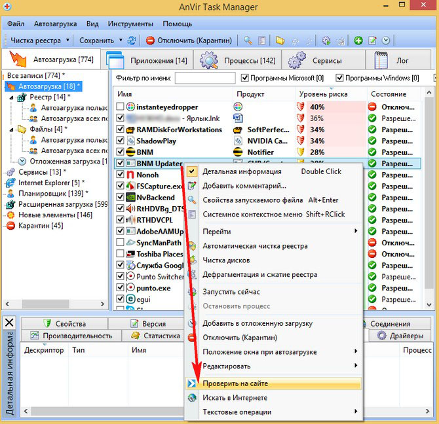Open the Чистка реестра dropdown
The width and height of the screenshot is (439, 424).
(x=69, y=41)
